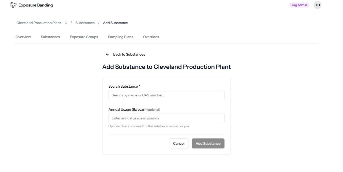343x172 pixels.
Task: Select the Exposure Groups tab
Action: click(x=84, y=37)
